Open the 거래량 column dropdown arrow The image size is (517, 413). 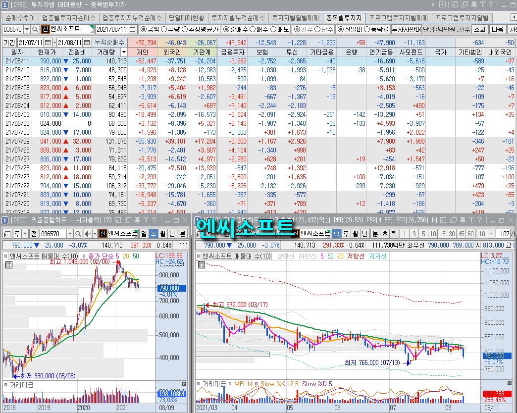(x=124, y=52)
